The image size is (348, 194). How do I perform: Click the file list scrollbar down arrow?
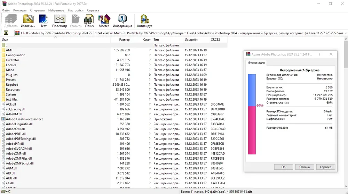[346, 186]
